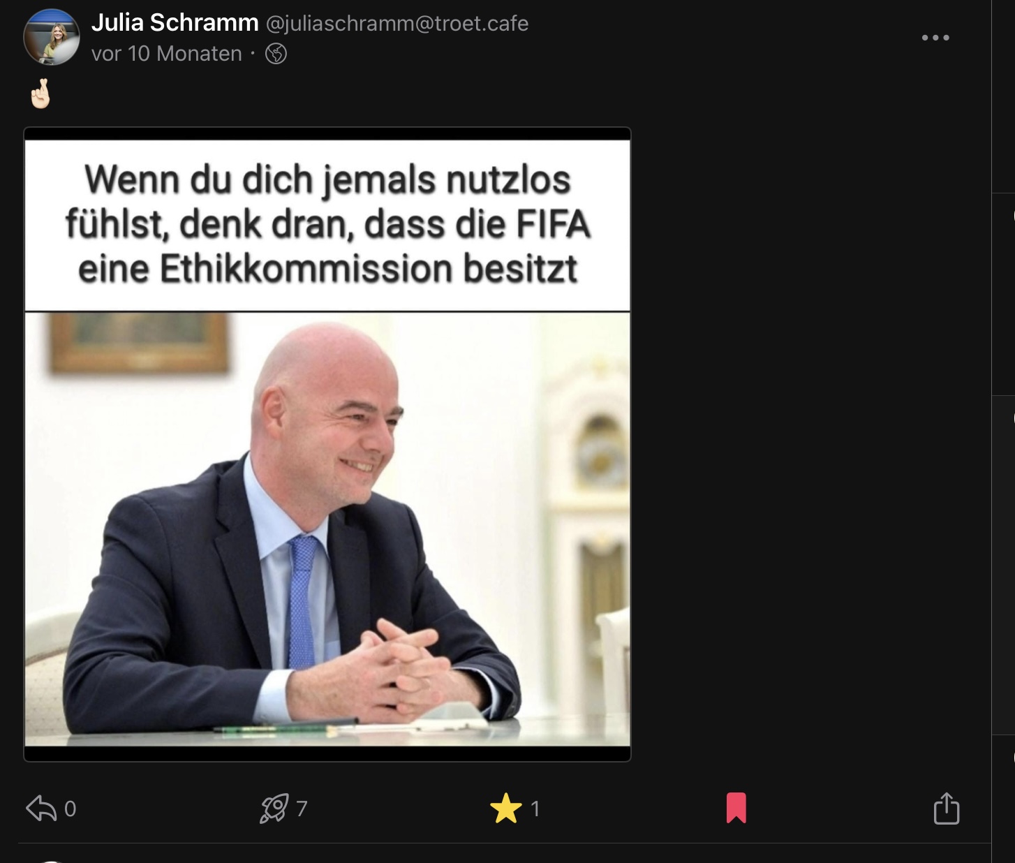Screen dimensions: 1015x863
Task: Toggle the red bookmark icon
Action: click(x=736, y=808)
